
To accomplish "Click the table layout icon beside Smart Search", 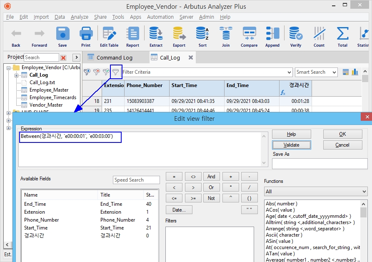I will click(346, 72).
